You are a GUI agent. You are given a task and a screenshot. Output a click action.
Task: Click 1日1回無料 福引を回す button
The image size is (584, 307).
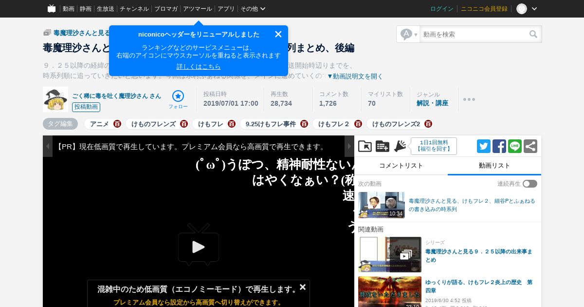434,146
